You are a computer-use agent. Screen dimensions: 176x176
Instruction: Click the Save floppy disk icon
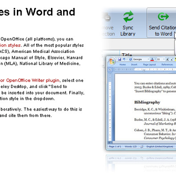[119, 59]
